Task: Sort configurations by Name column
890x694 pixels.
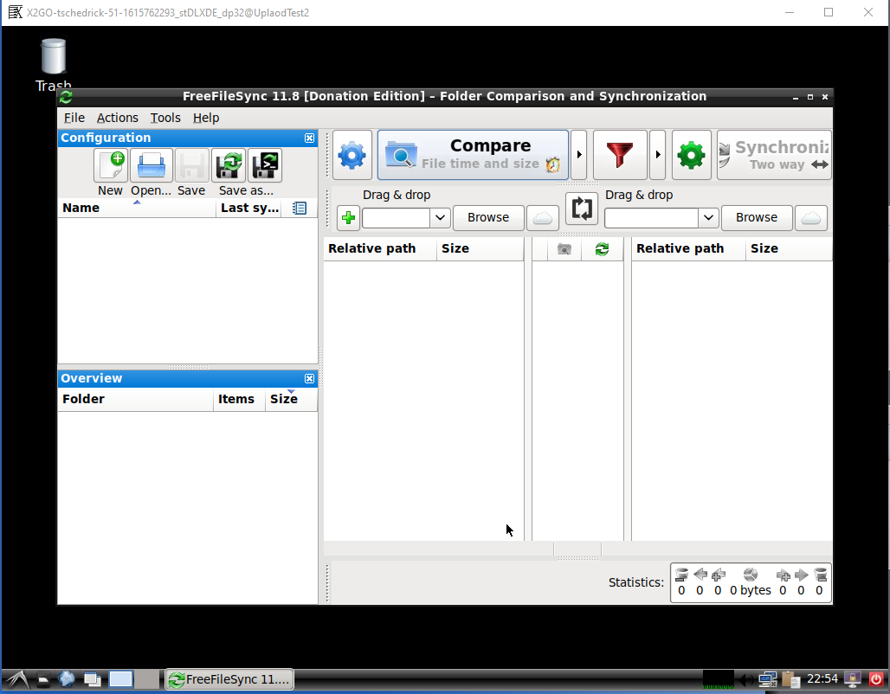Action: (x=137, y=209)
